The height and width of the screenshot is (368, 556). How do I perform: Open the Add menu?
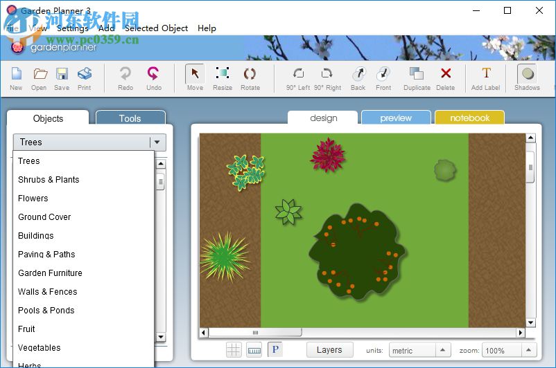[106, 28]
